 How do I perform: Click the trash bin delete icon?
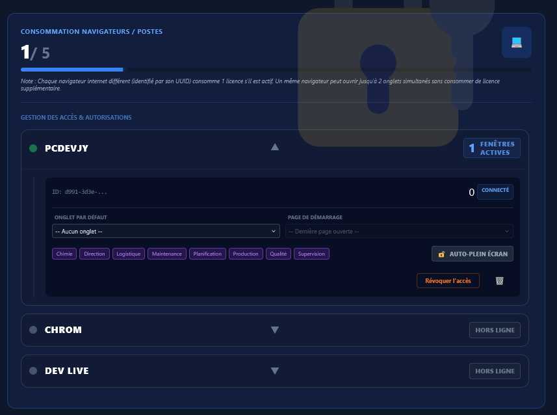click(x=499, y=281)
